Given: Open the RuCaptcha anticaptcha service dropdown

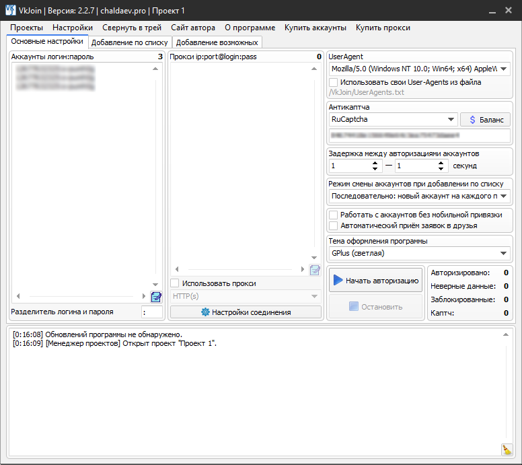Looking at the screenshot, I should (x=451, y=119).
